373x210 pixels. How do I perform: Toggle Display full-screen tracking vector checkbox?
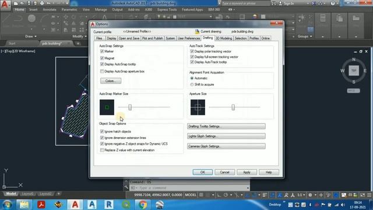(x=192, y=57)
